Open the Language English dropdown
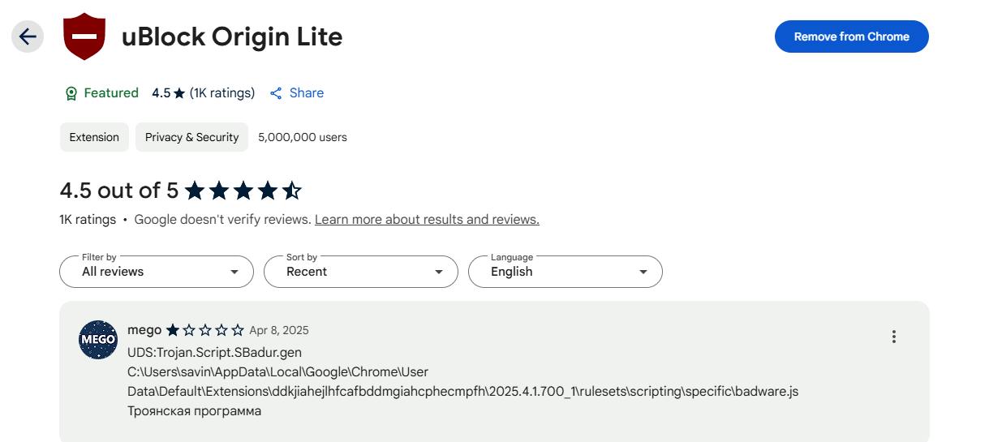Screen dimensions: 1002x442 (x=566, y=272)
